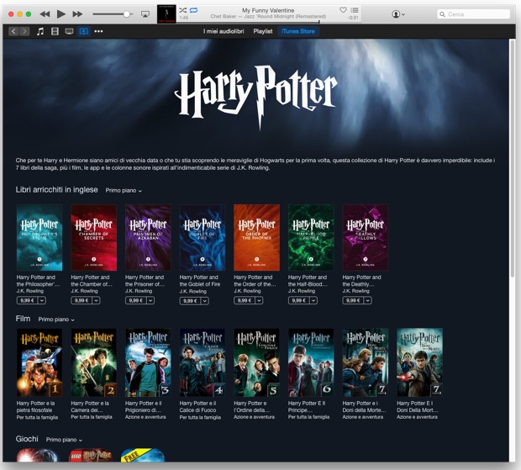Screen dimensions: 521x470
Task: Open the AirPlay output icon
Action: pos(145,14)
